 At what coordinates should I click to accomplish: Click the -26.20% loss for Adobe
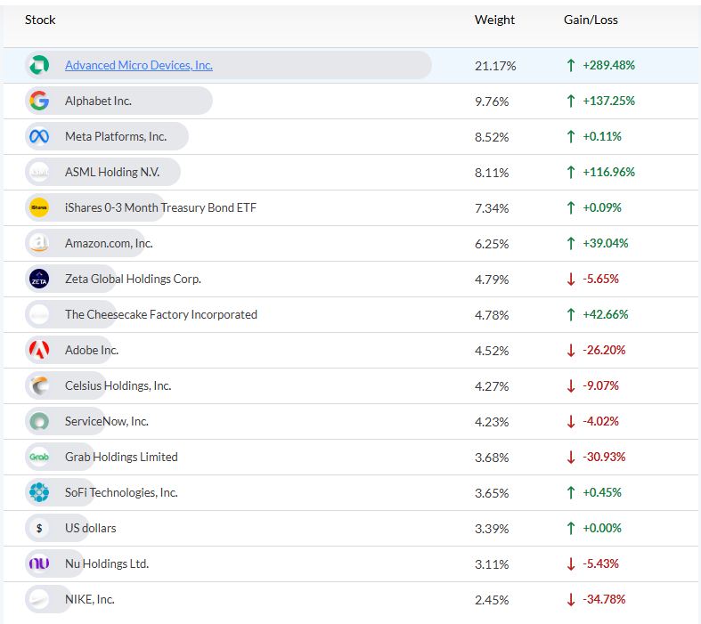(604, 350)
